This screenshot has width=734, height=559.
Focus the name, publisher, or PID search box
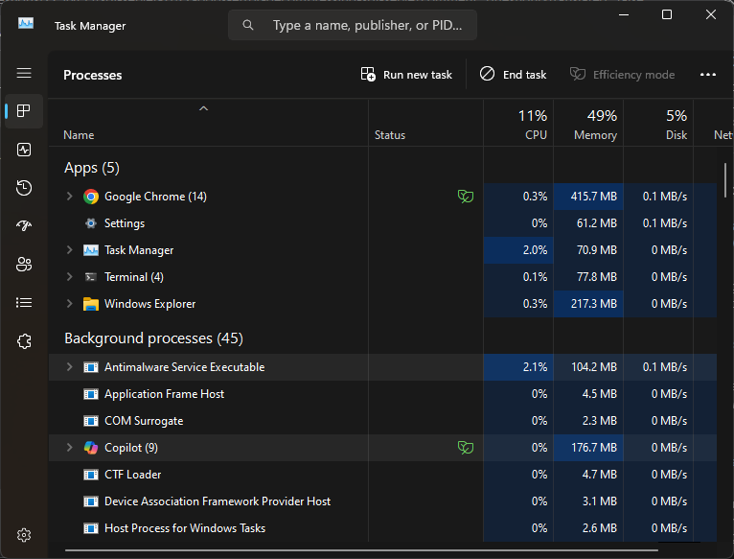pos(353,25)
